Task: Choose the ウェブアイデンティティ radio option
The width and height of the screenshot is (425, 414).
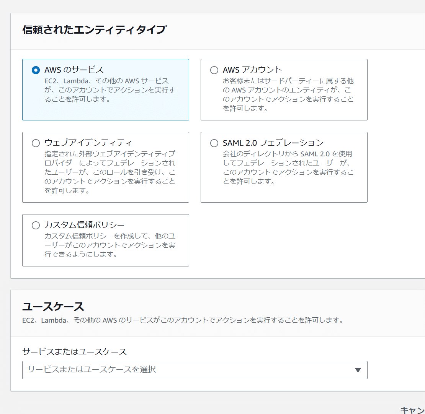Action: [x=36, y=143]
